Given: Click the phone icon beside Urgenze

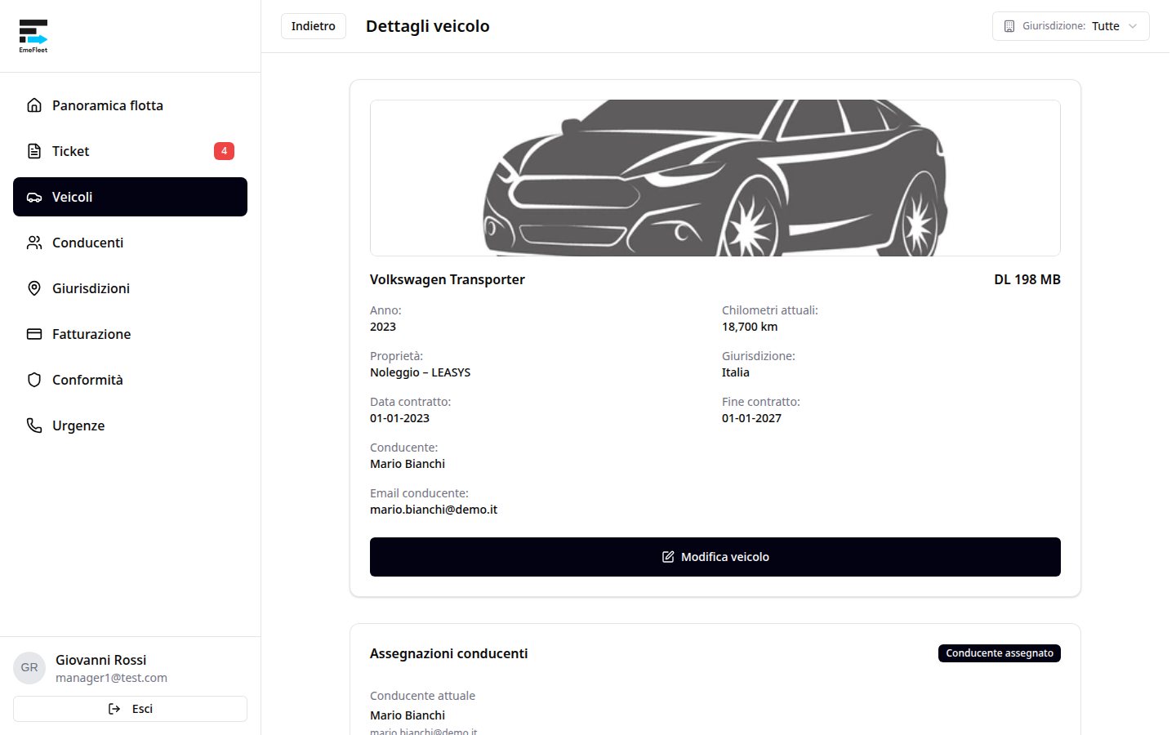Looking at the screenshot, I should tap(34, 425).
